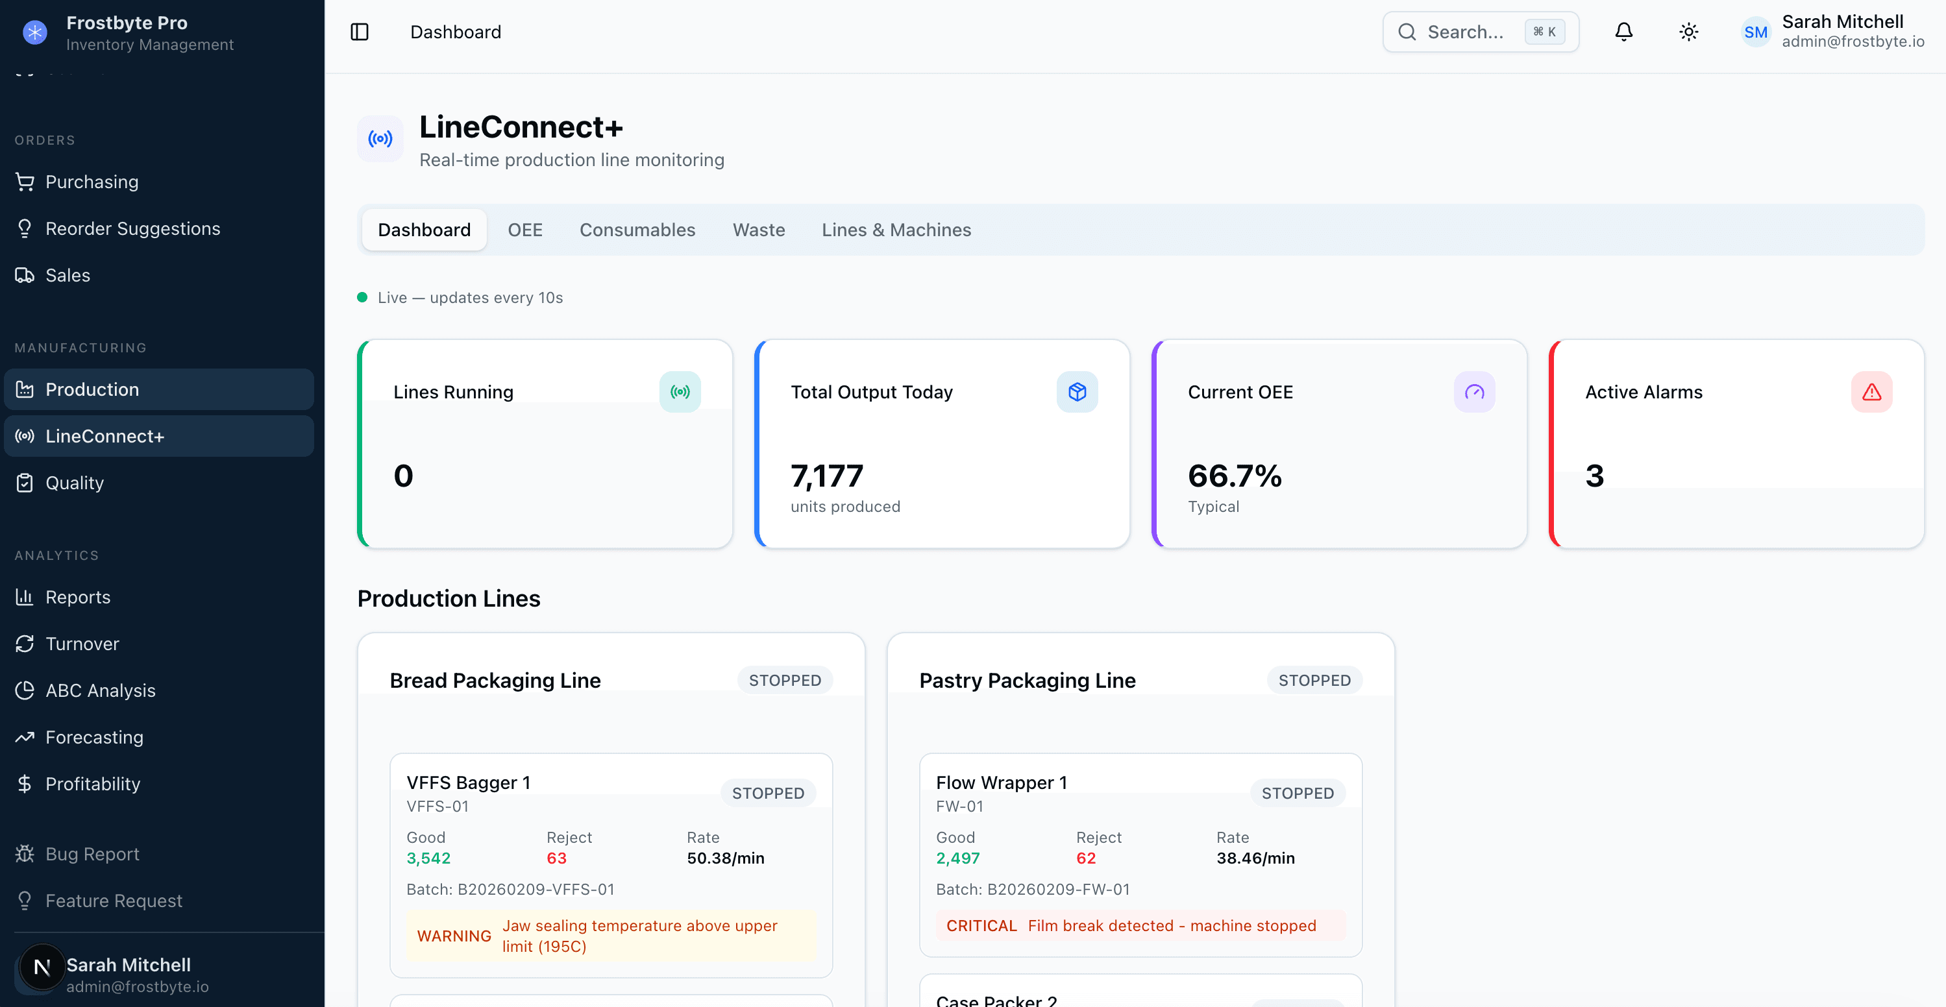Click the Forecasting trend arrow icon

click(x=25, y=736)
